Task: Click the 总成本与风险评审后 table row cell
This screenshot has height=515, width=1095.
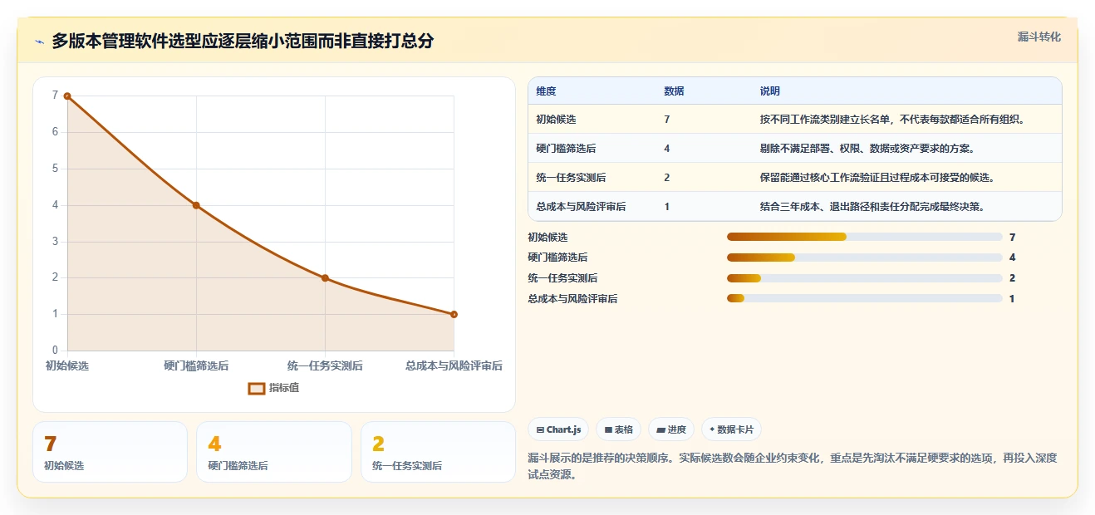Action: click(x=582, y=207)
